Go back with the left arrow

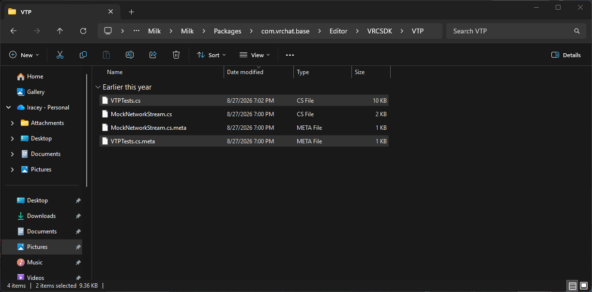[x=14, y=31]
